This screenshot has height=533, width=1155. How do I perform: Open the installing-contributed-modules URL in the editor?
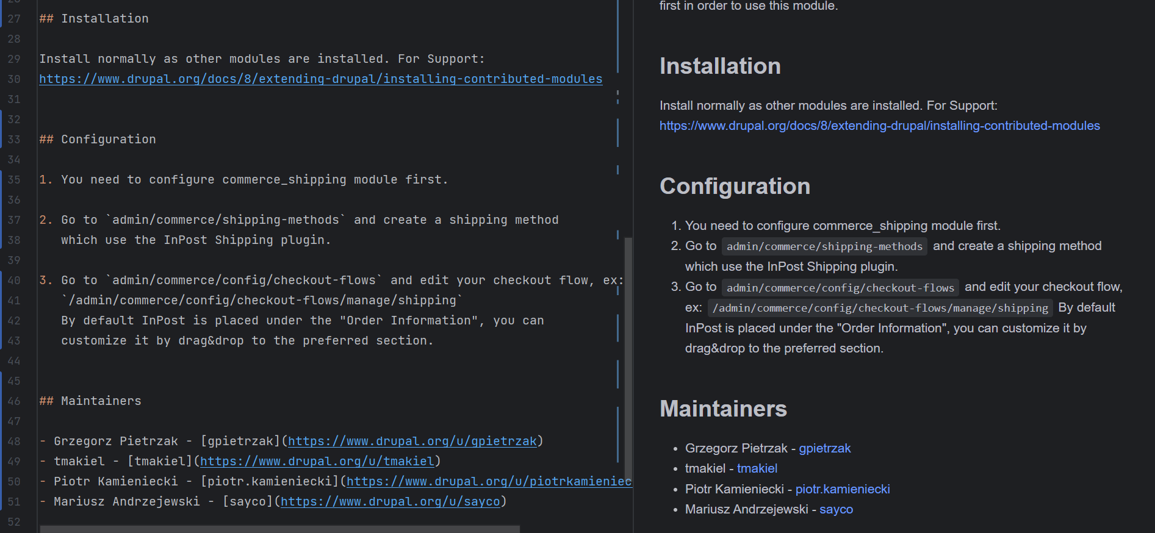[321, 79]
